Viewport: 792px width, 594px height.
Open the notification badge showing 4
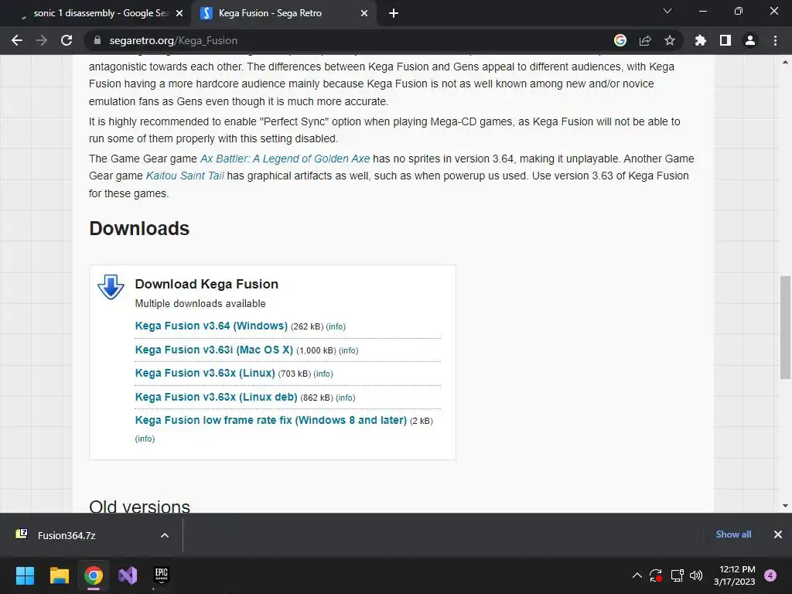point(770,575)
